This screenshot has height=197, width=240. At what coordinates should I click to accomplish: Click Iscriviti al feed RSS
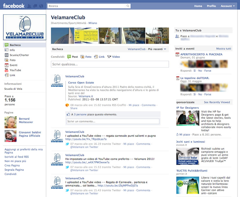click(x=17, y=157)
